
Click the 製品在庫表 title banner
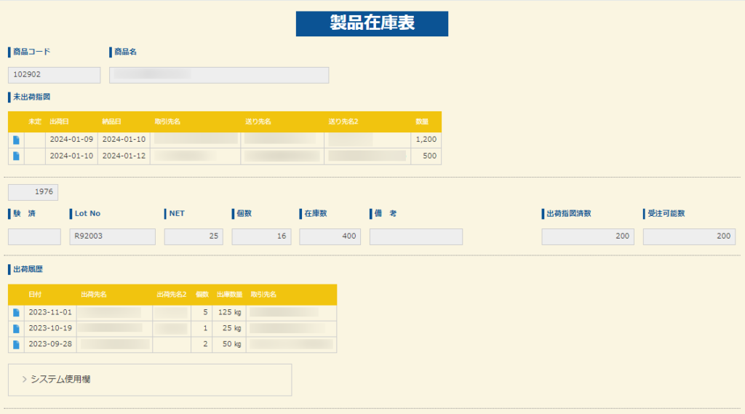(372, 23)
